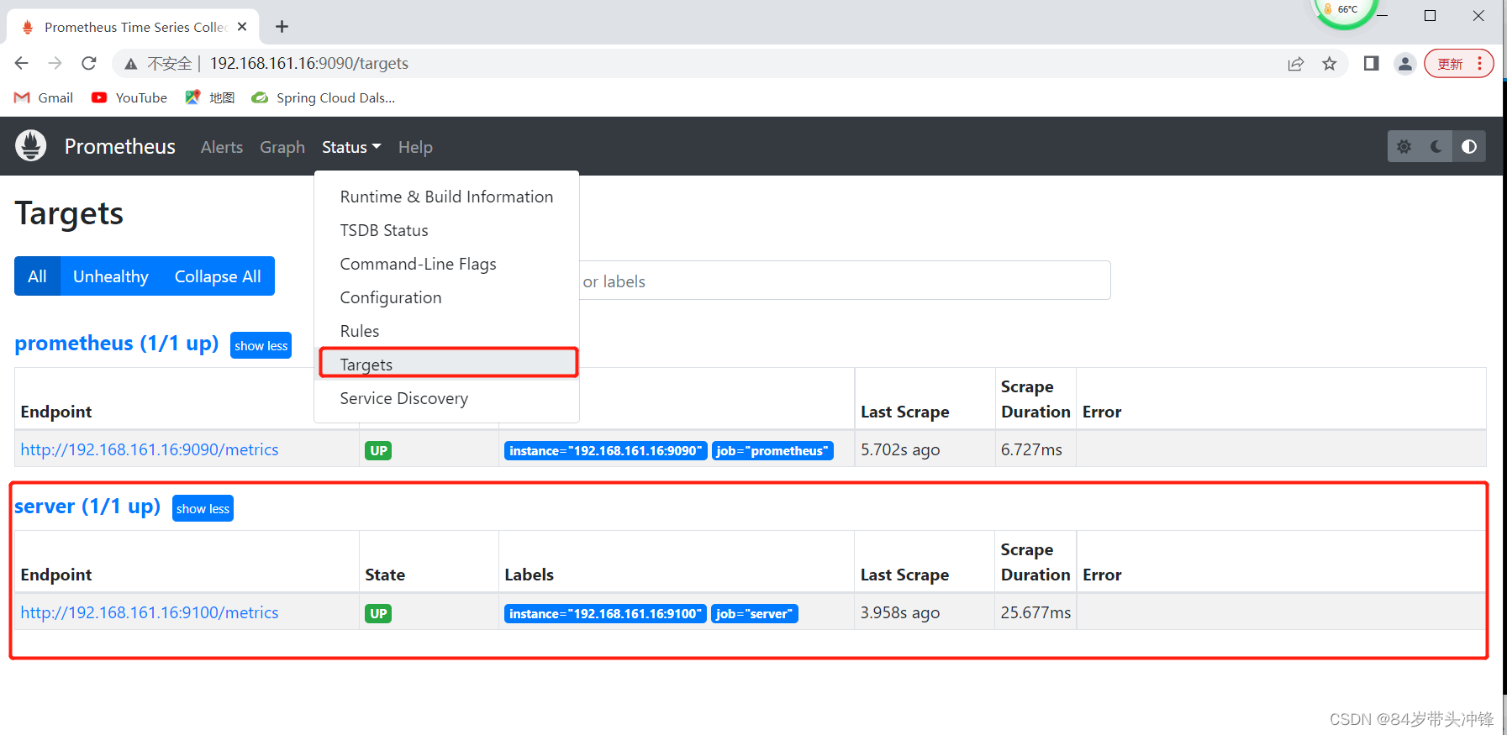Click the instance="192.168.161.16:9100" label badge
This screenshot has height=735, width=1507.
pos(605,613)
